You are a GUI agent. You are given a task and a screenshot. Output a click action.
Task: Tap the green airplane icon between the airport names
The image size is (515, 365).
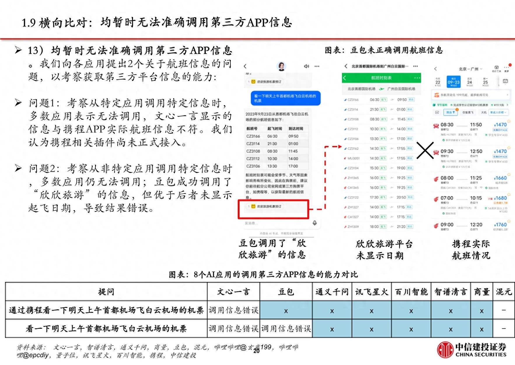point(381,89)
